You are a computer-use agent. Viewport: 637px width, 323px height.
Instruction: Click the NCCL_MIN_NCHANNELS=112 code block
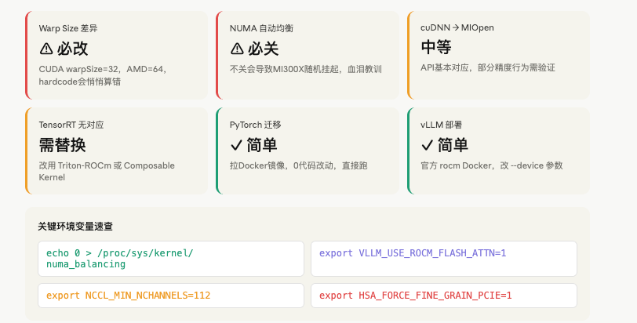[x=171, y=296]
